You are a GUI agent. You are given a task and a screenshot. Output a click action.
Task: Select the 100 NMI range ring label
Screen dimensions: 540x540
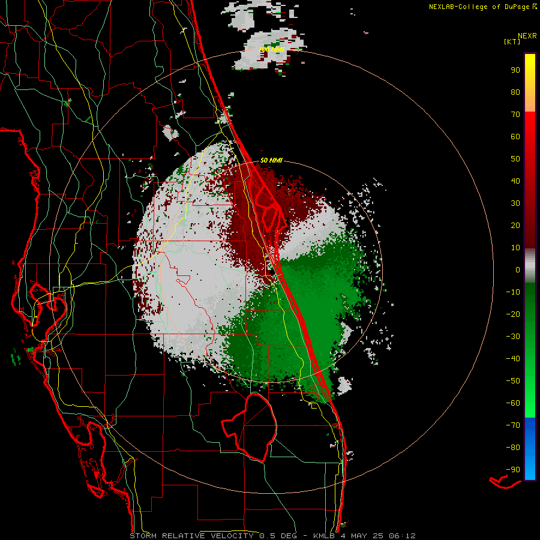coord(271,50)
